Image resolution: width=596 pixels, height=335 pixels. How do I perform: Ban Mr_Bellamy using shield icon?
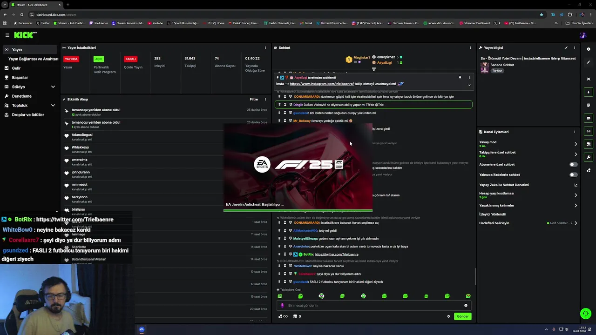pos(291,121)
